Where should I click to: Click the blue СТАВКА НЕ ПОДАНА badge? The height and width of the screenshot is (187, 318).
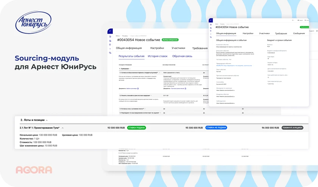216,128
